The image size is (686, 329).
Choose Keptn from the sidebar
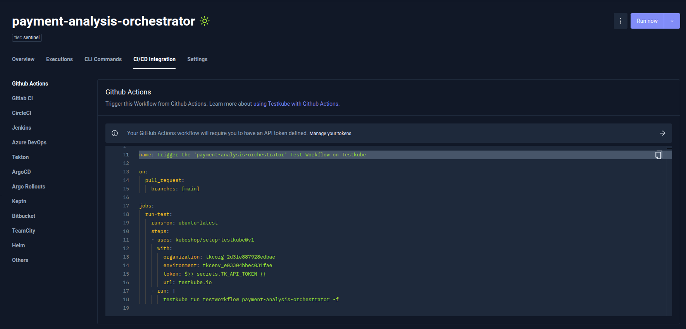tap(19, 201)
